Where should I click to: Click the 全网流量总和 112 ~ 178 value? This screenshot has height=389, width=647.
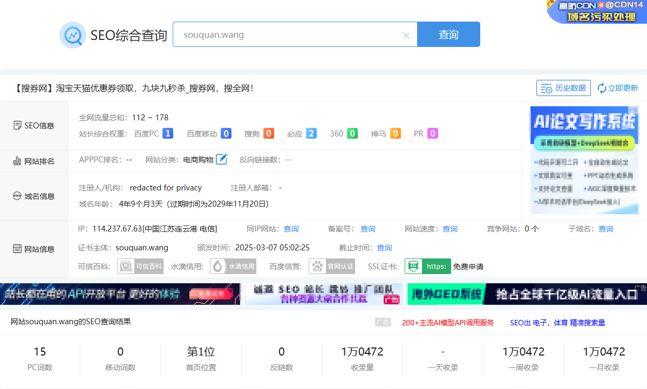click(150, 118)
